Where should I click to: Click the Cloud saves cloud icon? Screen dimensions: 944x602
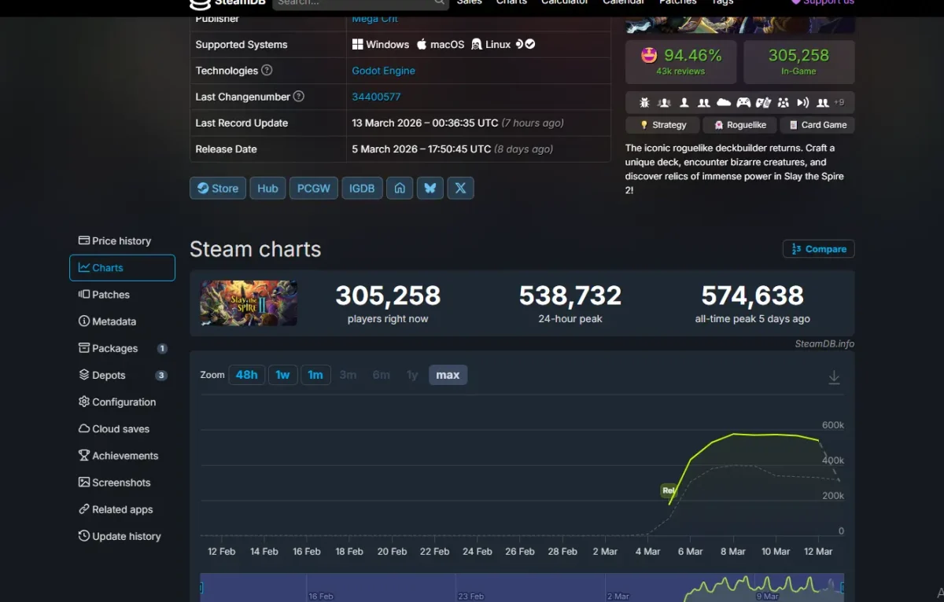[x=83, y=429]
